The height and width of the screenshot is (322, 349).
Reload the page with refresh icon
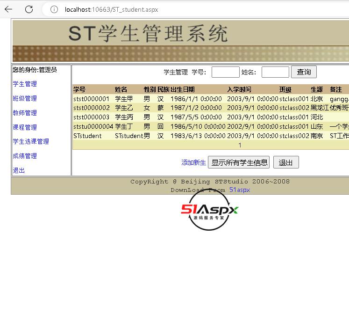(29, 9)
